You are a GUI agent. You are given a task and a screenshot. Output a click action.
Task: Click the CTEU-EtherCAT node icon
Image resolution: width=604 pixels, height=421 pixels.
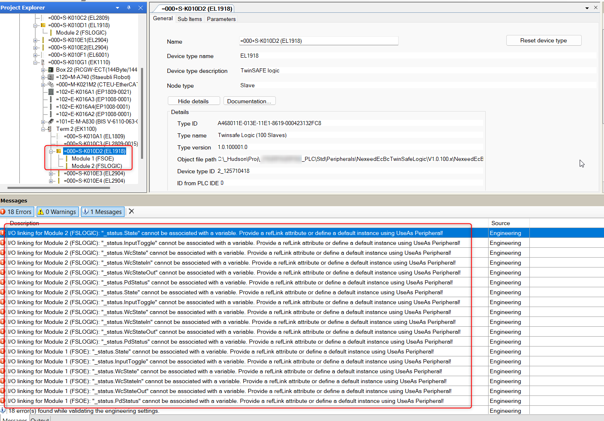click(51, 84)
